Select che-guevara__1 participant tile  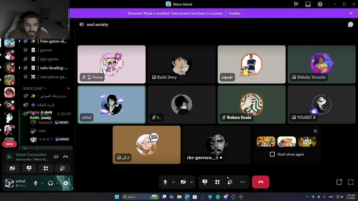click(216, 145)
